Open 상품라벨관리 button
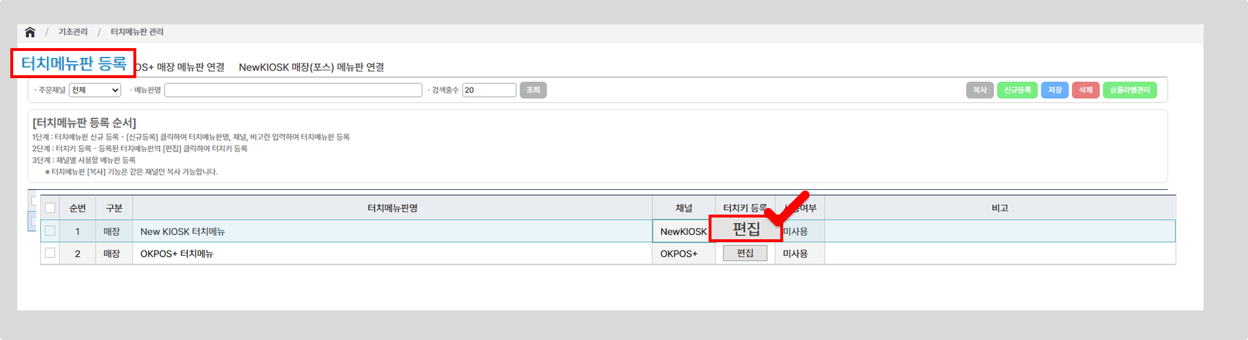 click(x=1129, y=90)
